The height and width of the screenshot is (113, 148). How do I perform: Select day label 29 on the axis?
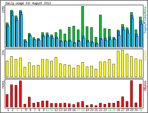pyautogui.click(x=132, y=110)
